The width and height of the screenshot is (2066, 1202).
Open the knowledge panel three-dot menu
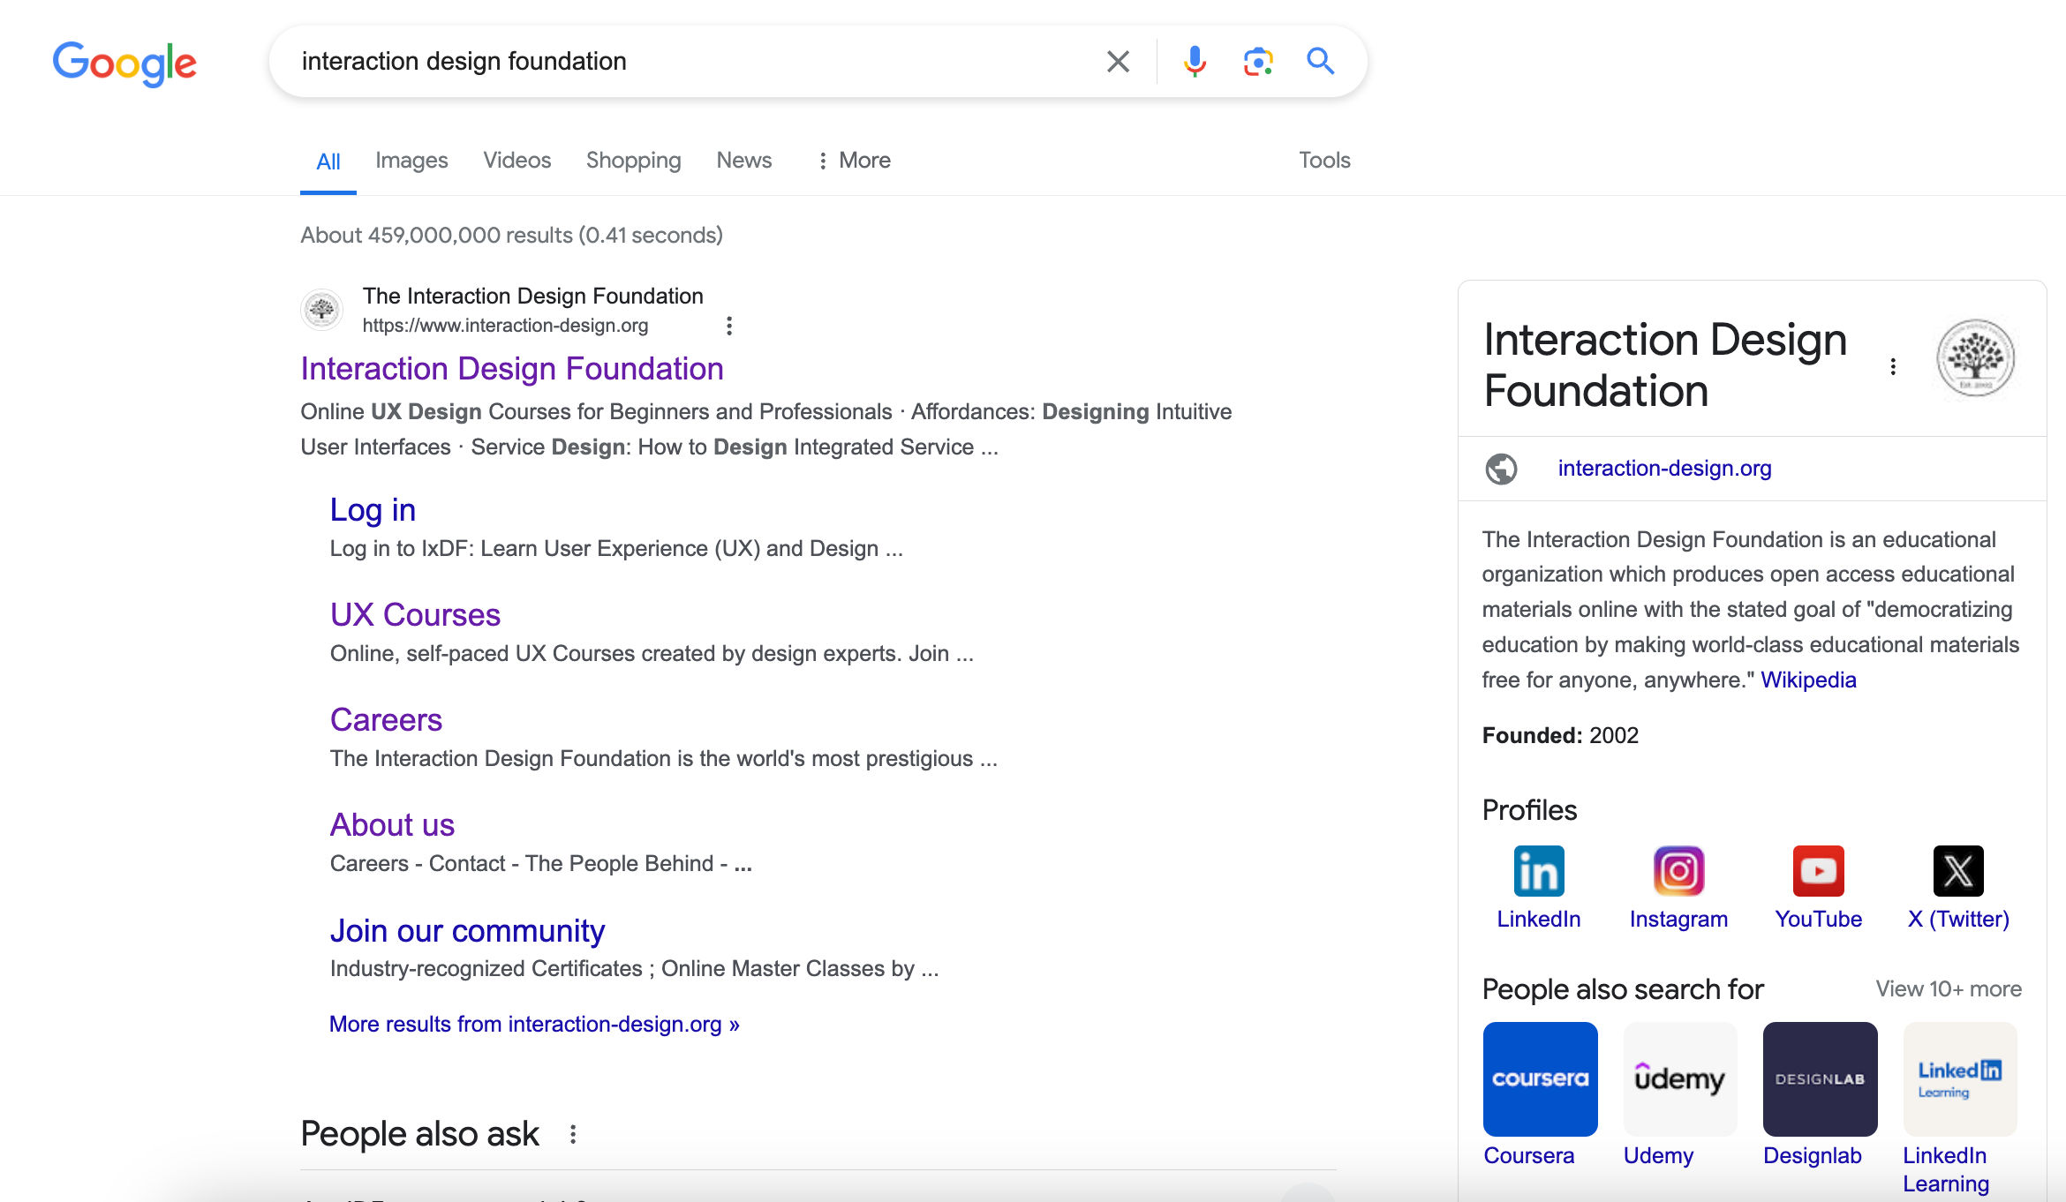tap(1892, 365)
